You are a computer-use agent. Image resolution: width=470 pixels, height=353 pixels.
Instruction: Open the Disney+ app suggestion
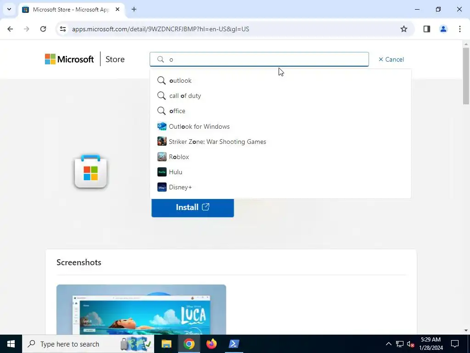[280, 187]
